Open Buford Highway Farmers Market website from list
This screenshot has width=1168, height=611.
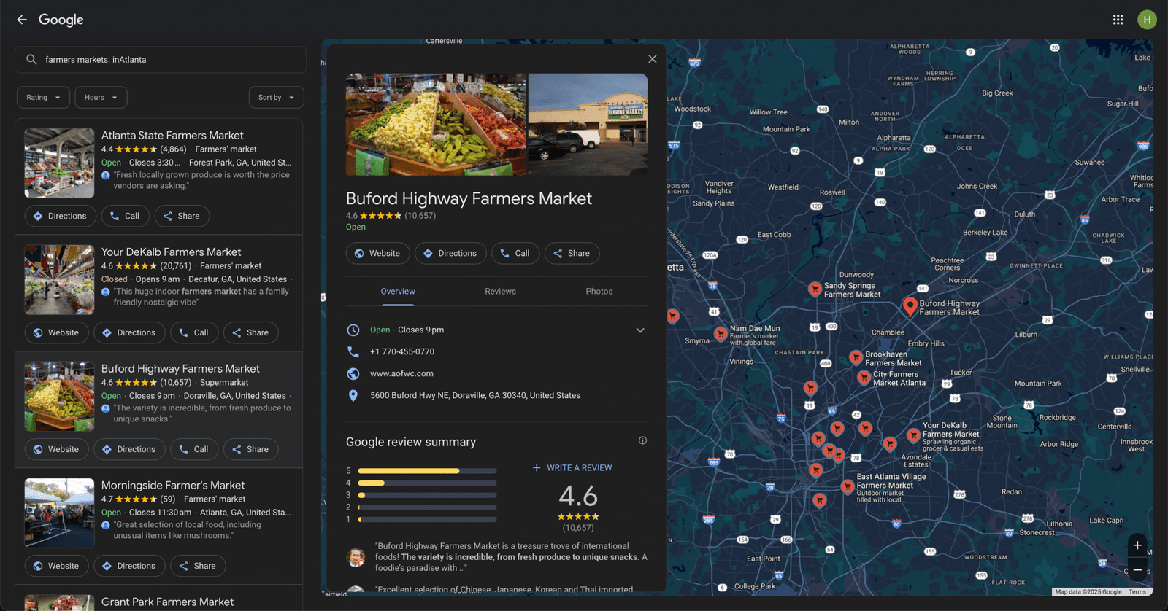(x=56, y=449)
